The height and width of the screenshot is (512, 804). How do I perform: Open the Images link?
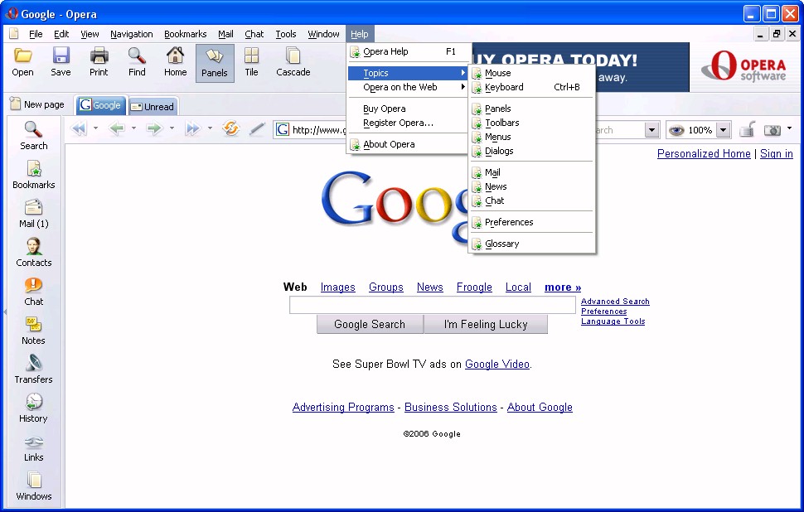(338, 287)
